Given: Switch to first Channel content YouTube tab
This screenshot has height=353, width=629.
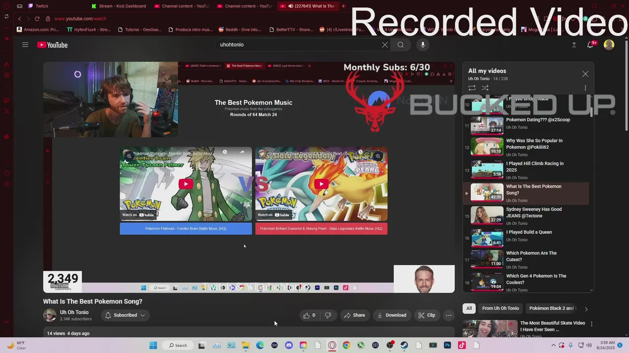Looking at the screenshot, I should [x=182, y=6].
